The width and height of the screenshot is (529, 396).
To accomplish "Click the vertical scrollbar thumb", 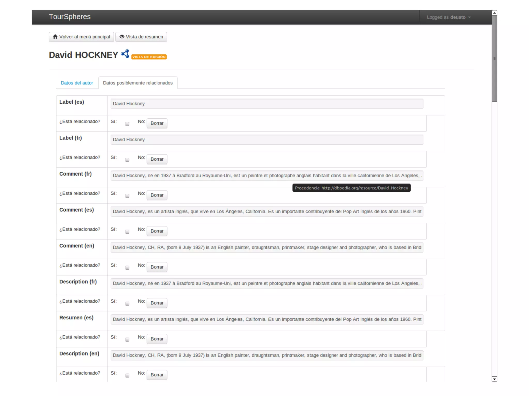I will 494,59.
